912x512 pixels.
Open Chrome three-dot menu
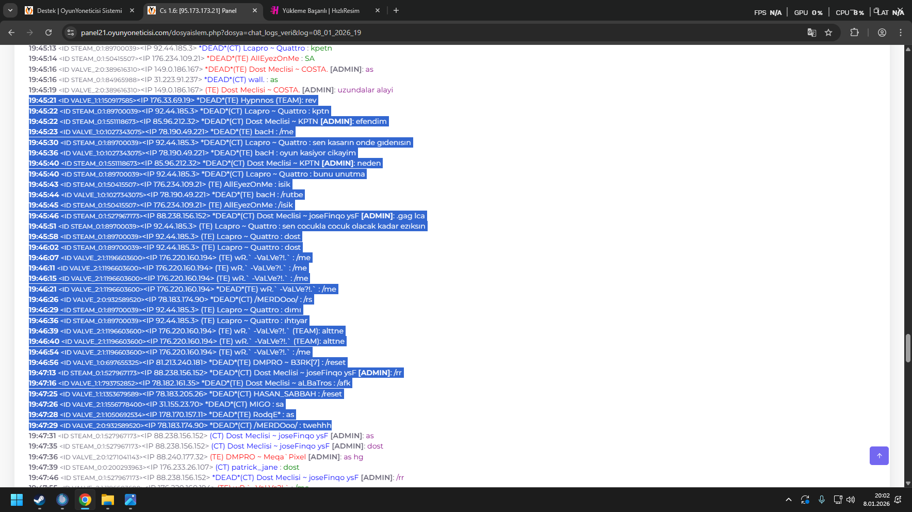click(901, 33)
